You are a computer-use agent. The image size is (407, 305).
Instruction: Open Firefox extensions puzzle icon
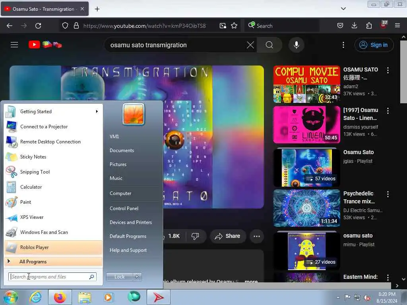(x=369, y=26)
